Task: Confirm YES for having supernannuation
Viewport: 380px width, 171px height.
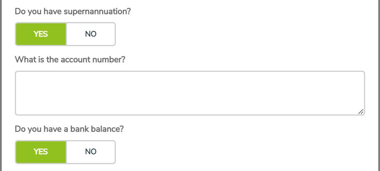Action: click(x=41, y=34)
